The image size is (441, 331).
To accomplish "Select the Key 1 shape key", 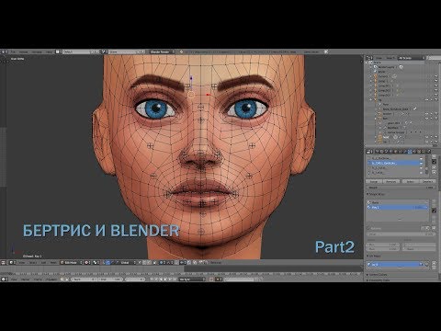I will point(398,208).
